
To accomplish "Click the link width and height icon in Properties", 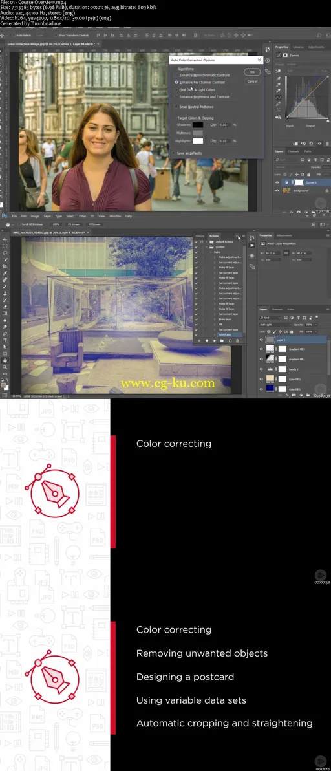I will (x=286, y=253).
